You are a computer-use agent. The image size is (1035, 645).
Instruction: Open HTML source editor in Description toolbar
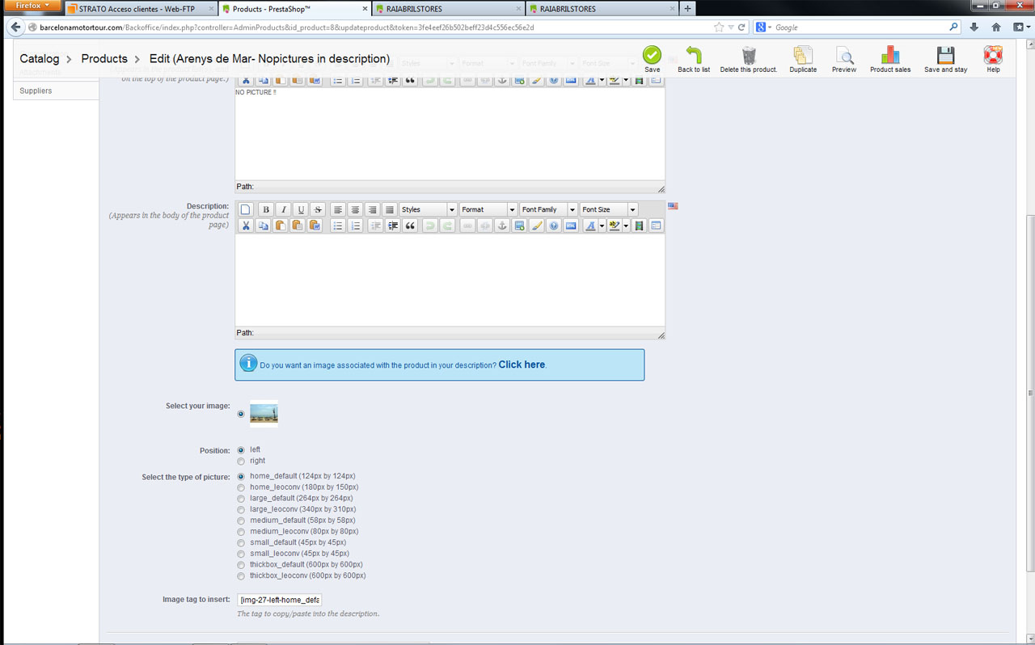(571, 226)
